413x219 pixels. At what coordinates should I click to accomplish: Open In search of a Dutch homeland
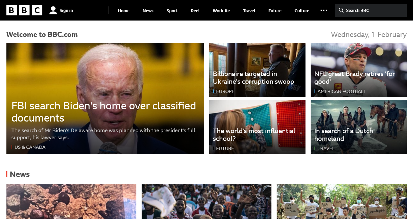(344, 135)
